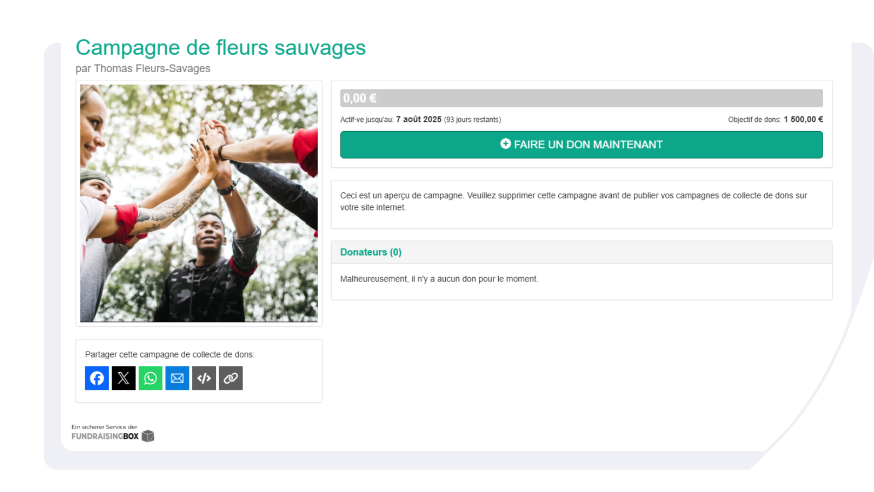
Task: Click Partager cette campagne label
Action: [x=170, y=354]
